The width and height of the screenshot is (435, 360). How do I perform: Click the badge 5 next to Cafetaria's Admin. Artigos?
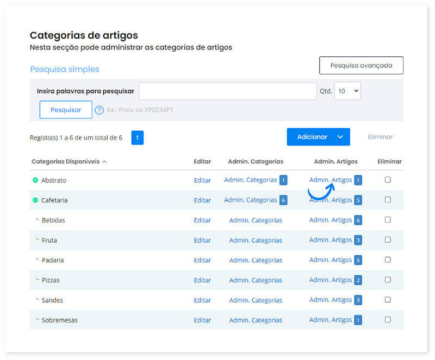coord(357,200)
